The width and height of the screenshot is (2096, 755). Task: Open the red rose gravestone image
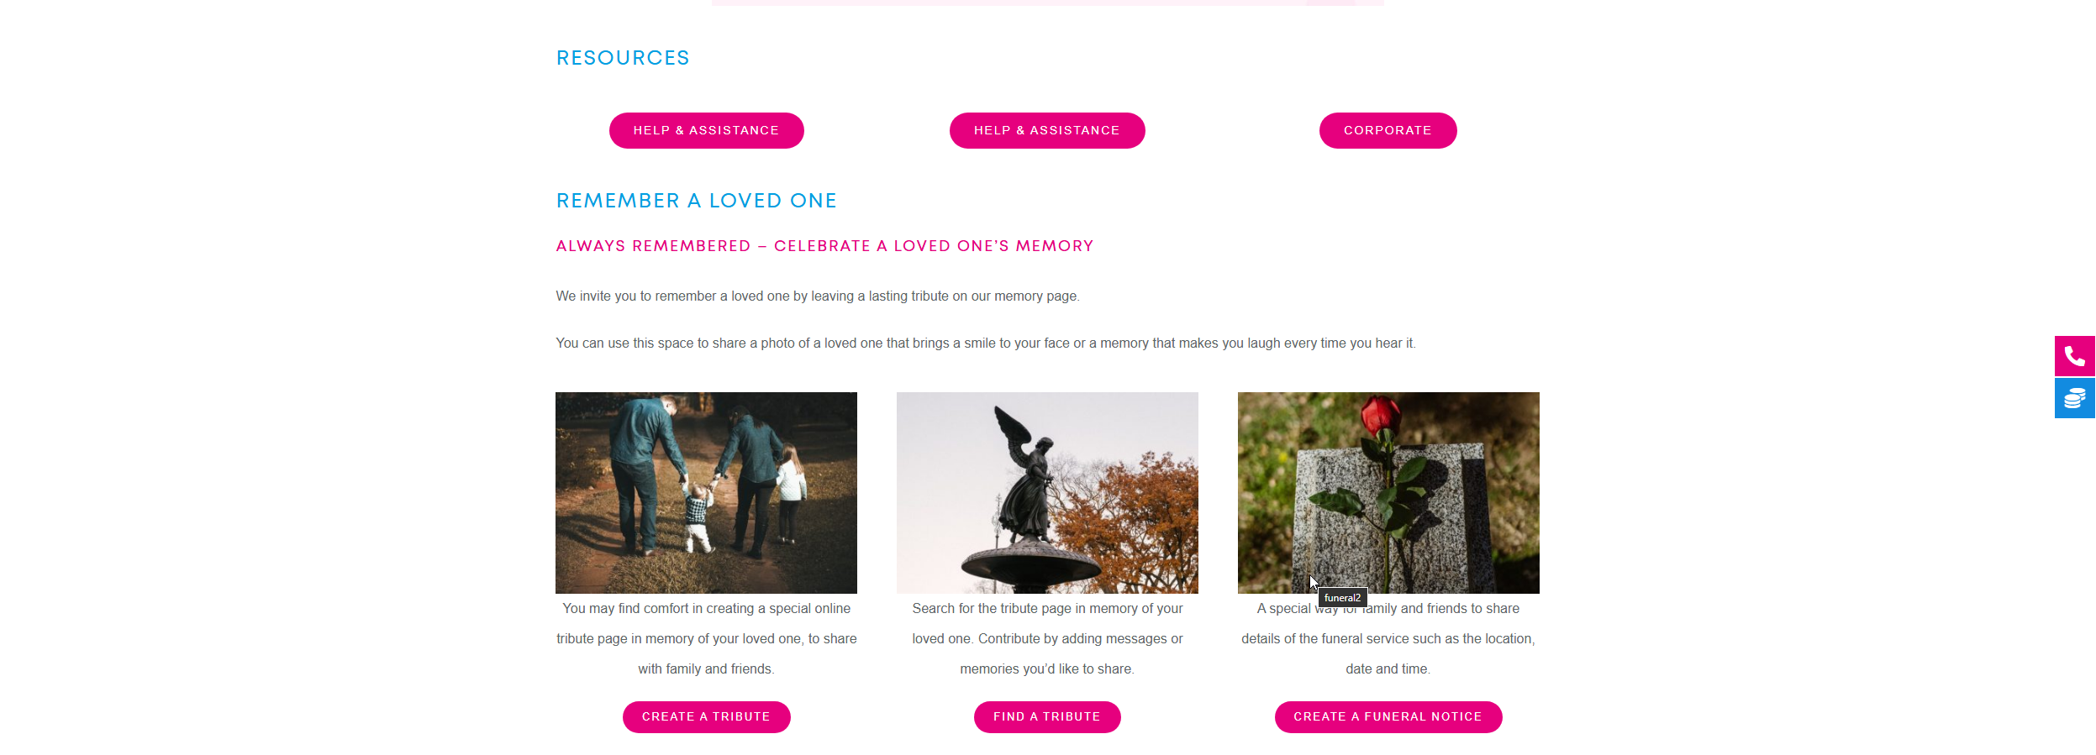coord(1388,492)
